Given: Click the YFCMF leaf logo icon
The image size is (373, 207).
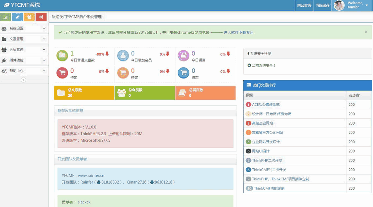Looking at the screenshot, I should (x=6, y=5).
